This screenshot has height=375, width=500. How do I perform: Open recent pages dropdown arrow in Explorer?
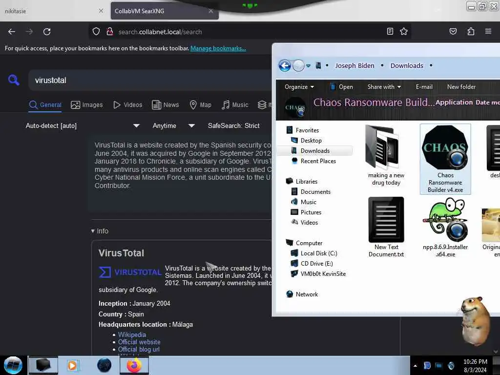pyautogui.click(x=309, y=66)
